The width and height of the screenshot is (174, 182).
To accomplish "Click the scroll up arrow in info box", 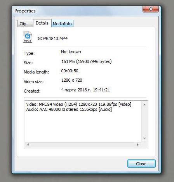I will tap(144, 105).
